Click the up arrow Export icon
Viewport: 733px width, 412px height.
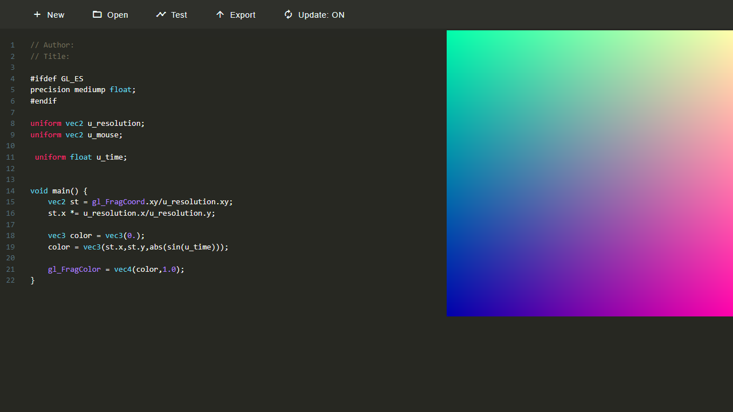220,14
